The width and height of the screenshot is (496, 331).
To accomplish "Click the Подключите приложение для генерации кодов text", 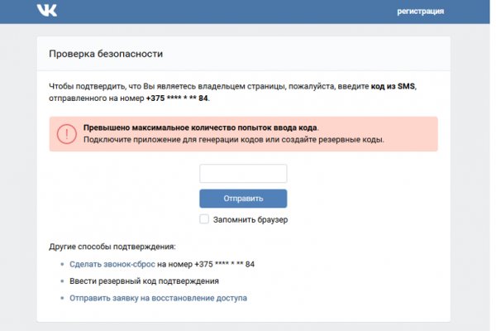I will click(x=233, y=140).
